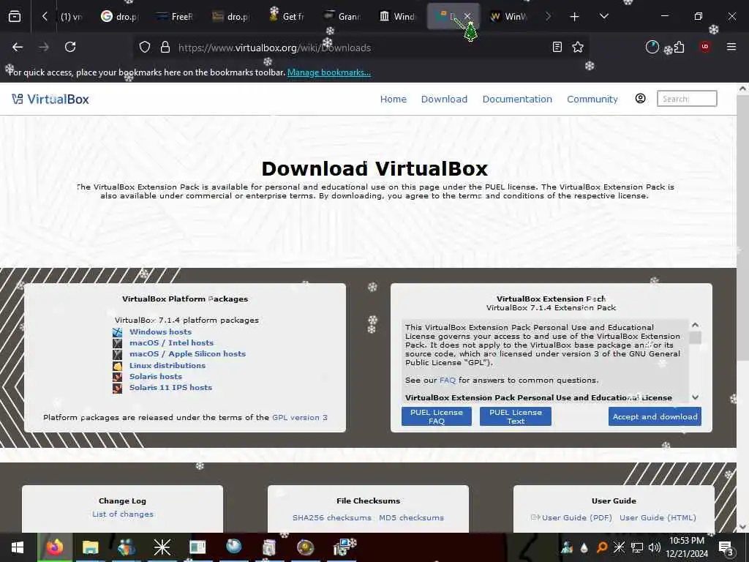Open the List of changes link

click(123, 514)
